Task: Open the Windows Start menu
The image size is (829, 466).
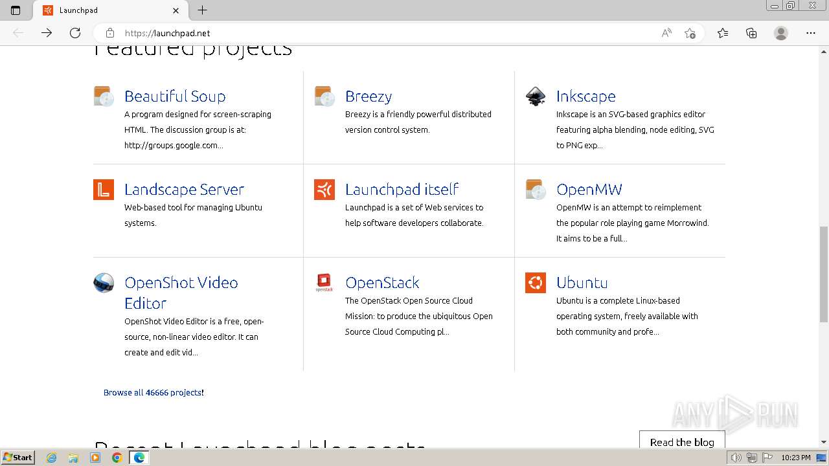Action: [x=17, y=457]
